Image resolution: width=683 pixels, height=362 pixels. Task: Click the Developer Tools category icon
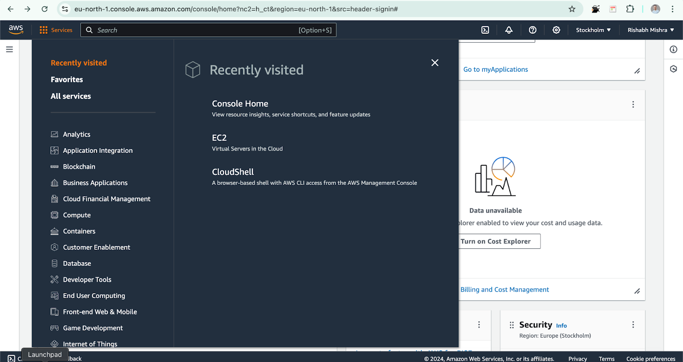tap(55, 280)
